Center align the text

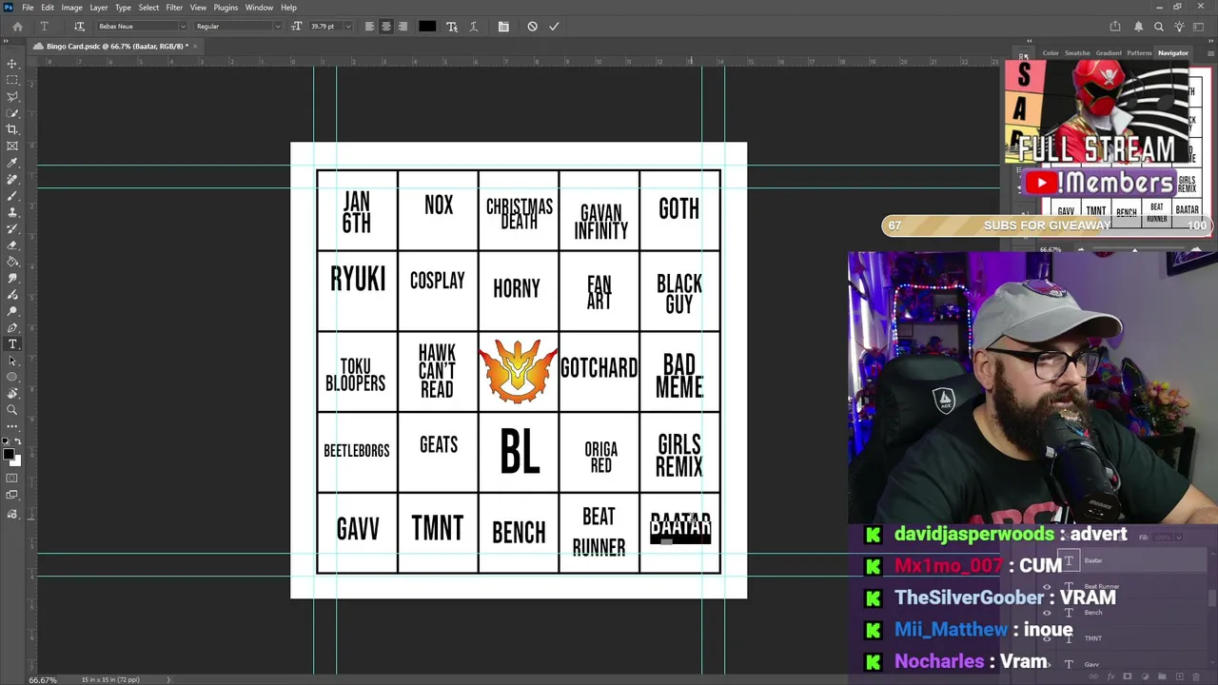(x=385, y=27)
